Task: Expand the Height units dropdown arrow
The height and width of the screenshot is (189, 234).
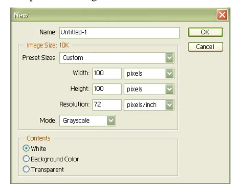Action: point(169,89)
